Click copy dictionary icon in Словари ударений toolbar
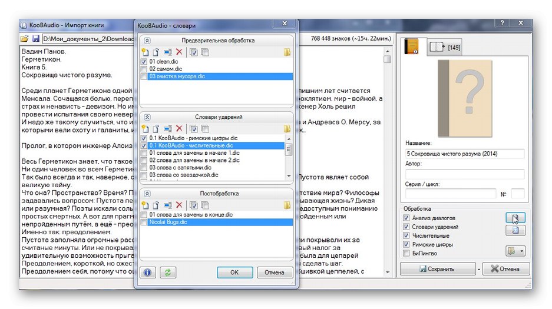The height and width of the screenshot is (309, 552). [x=156, y=129]
